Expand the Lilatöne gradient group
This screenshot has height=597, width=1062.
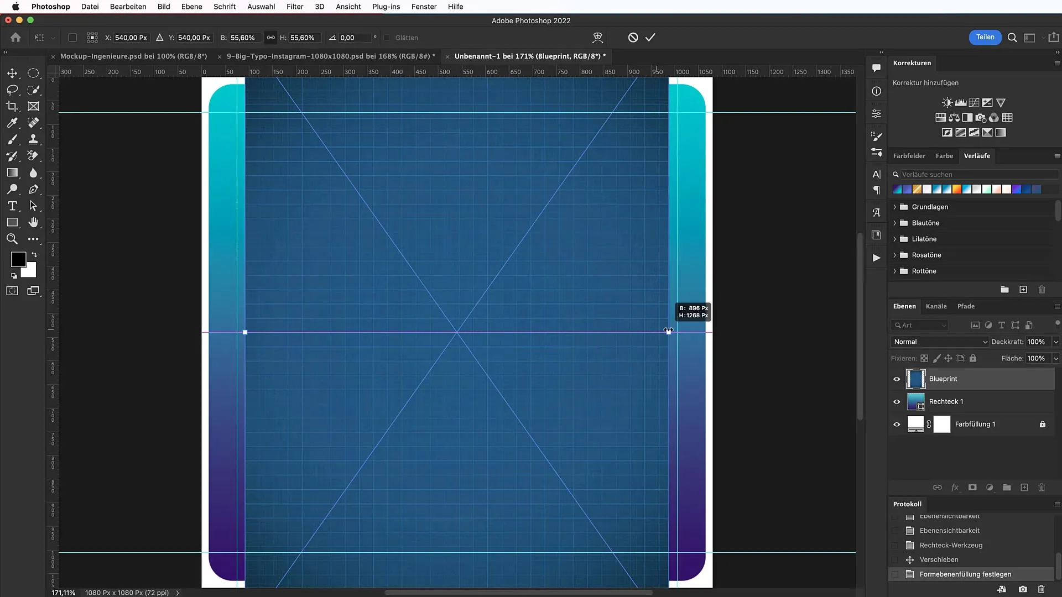896,238
